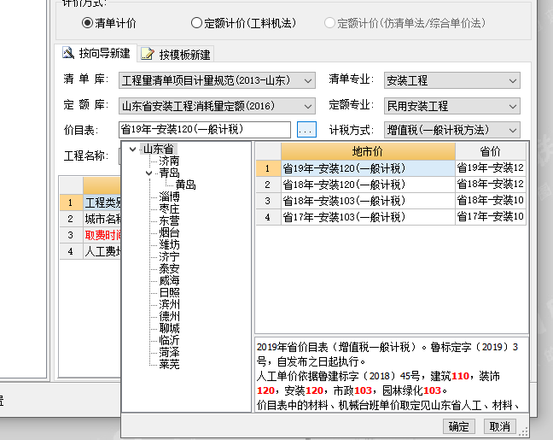
Task: Open the 计税方式 dropdown
Action: 451,130
